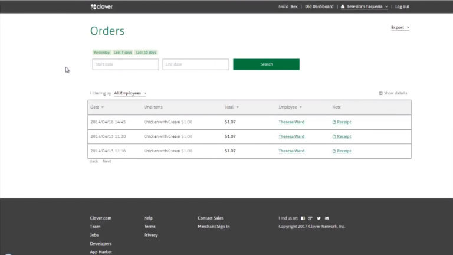Image resolution: width=453 pixels, height=255 pixels.
Task: Open Clover's Twitter icon in footer
Action: pyautogui.click(x=319, y=218)
